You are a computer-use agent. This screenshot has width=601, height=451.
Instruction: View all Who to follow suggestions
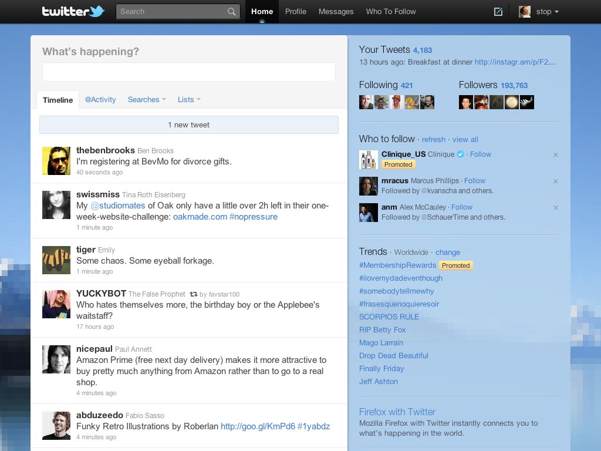pos(465,140)
